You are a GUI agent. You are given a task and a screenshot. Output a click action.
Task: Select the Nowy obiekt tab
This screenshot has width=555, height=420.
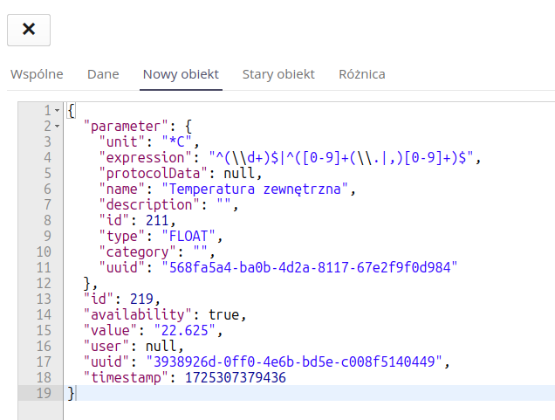pos(181,74)
